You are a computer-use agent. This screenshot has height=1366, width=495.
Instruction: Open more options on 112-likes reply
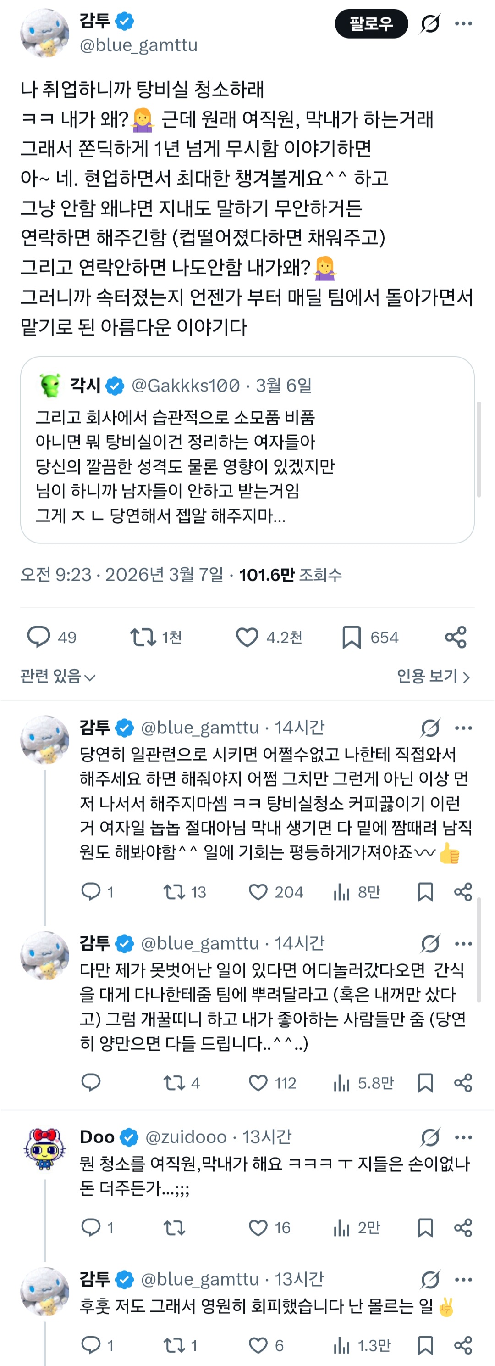(x=463, y=943)
